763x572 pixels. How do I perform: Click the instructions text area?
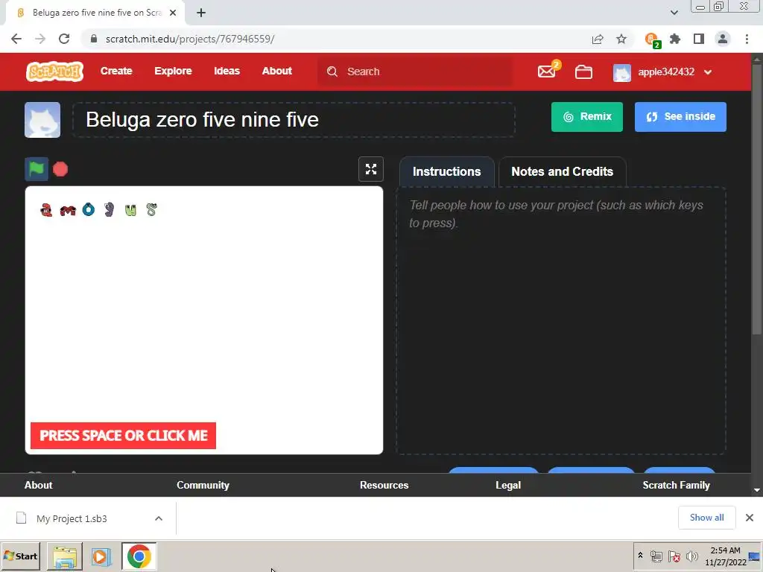(561, 320)
